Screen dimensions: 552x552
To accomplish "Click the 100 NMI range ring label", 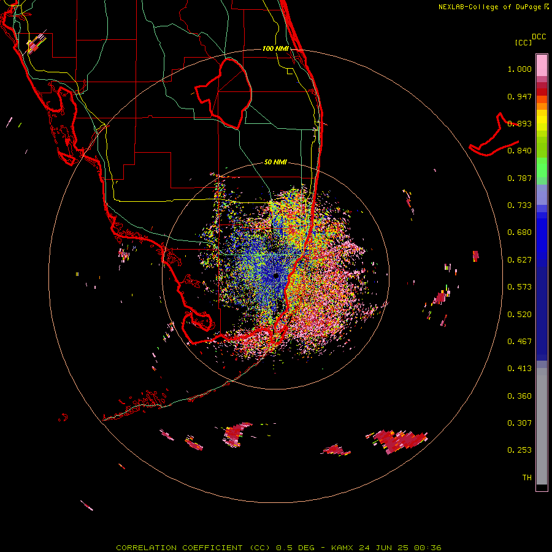I will coord(275,48).
